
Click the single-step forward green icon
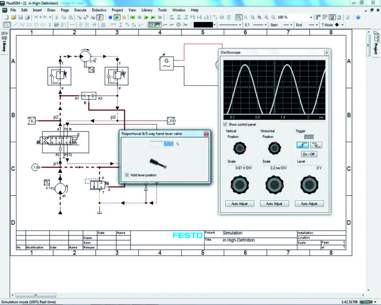(x=146, y=17)
